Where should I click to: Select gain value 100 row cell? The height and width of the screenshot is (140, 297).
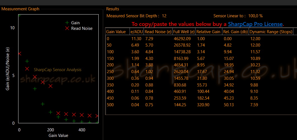(110, 52)
